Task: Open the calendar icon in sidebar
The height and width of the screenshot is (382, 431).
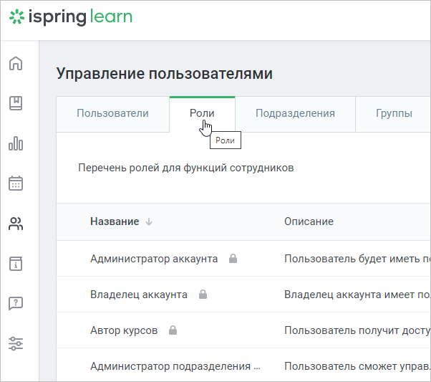Action: pos(16,183)
